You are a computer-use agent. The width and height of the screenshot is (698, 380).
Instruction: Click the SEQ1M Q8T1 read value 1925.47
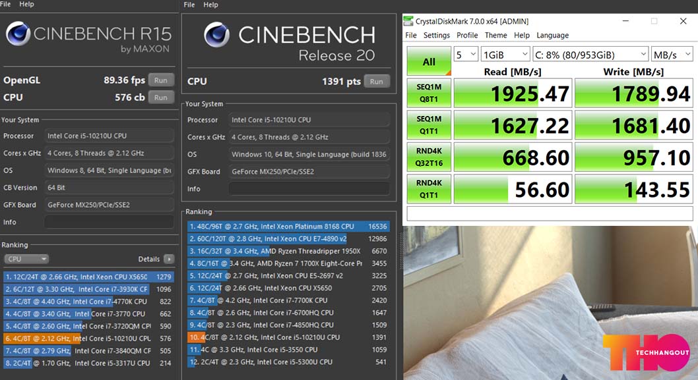coord(513,93)
